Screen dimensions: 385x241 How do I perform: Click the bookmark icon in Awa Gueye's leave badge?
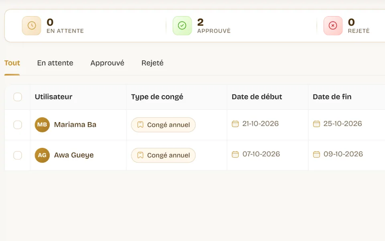(x=140, y=155)
